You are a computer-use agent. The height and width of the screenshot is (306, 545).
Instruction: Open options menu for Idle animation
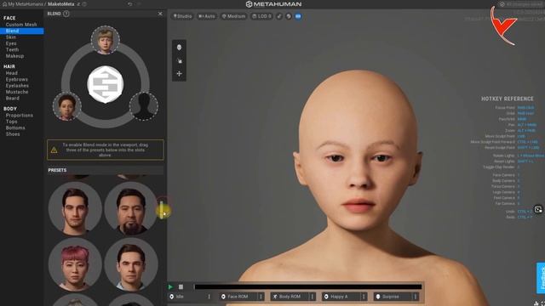tap(209, 297)
